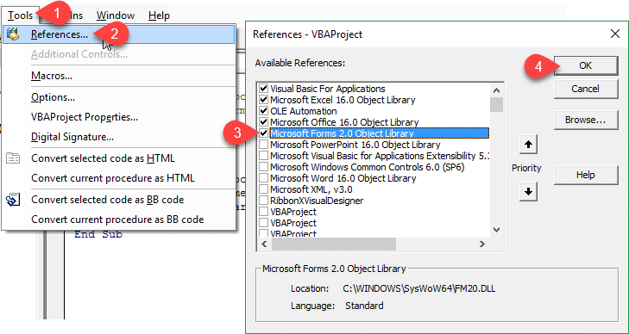This screenshot has width=629, height=334.
Task: Click the Browse... button
Action: click(586, 120)
